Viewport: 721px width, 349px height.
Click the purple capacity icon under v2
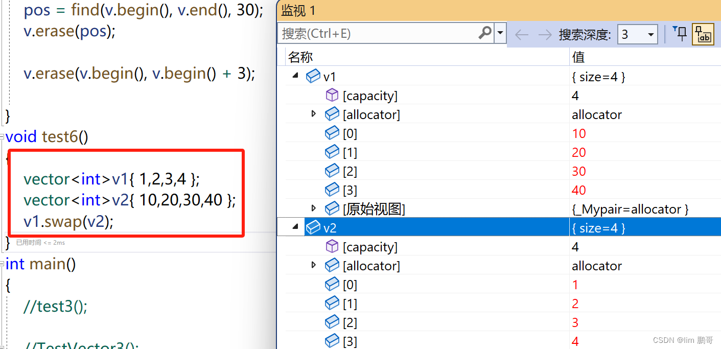point(332,246)
